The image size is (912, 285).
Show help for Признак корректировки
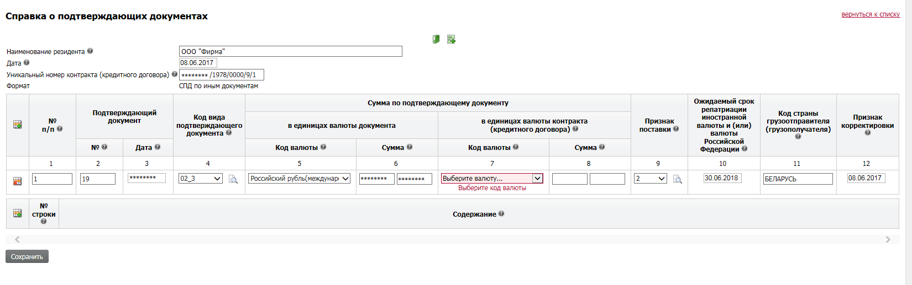pyautogui.click(x=868, y=132)
